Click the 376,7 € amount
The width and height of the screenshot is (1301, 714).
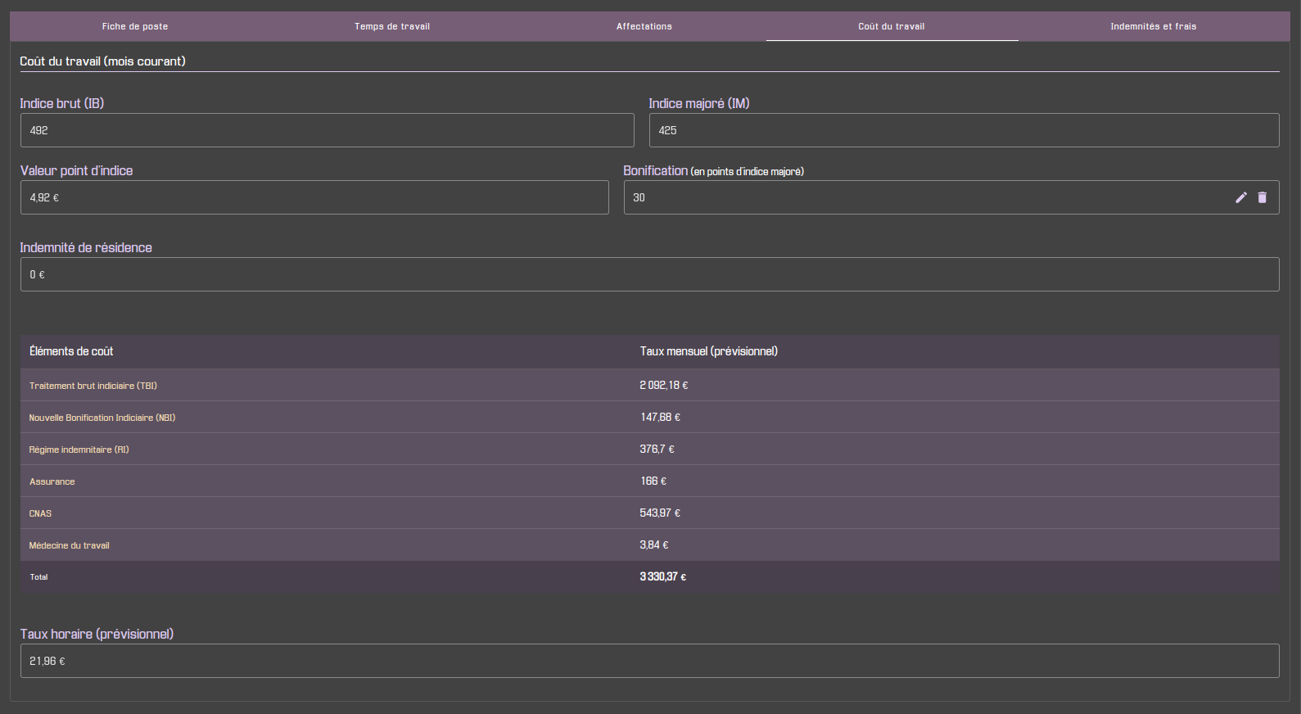[657, 449]
